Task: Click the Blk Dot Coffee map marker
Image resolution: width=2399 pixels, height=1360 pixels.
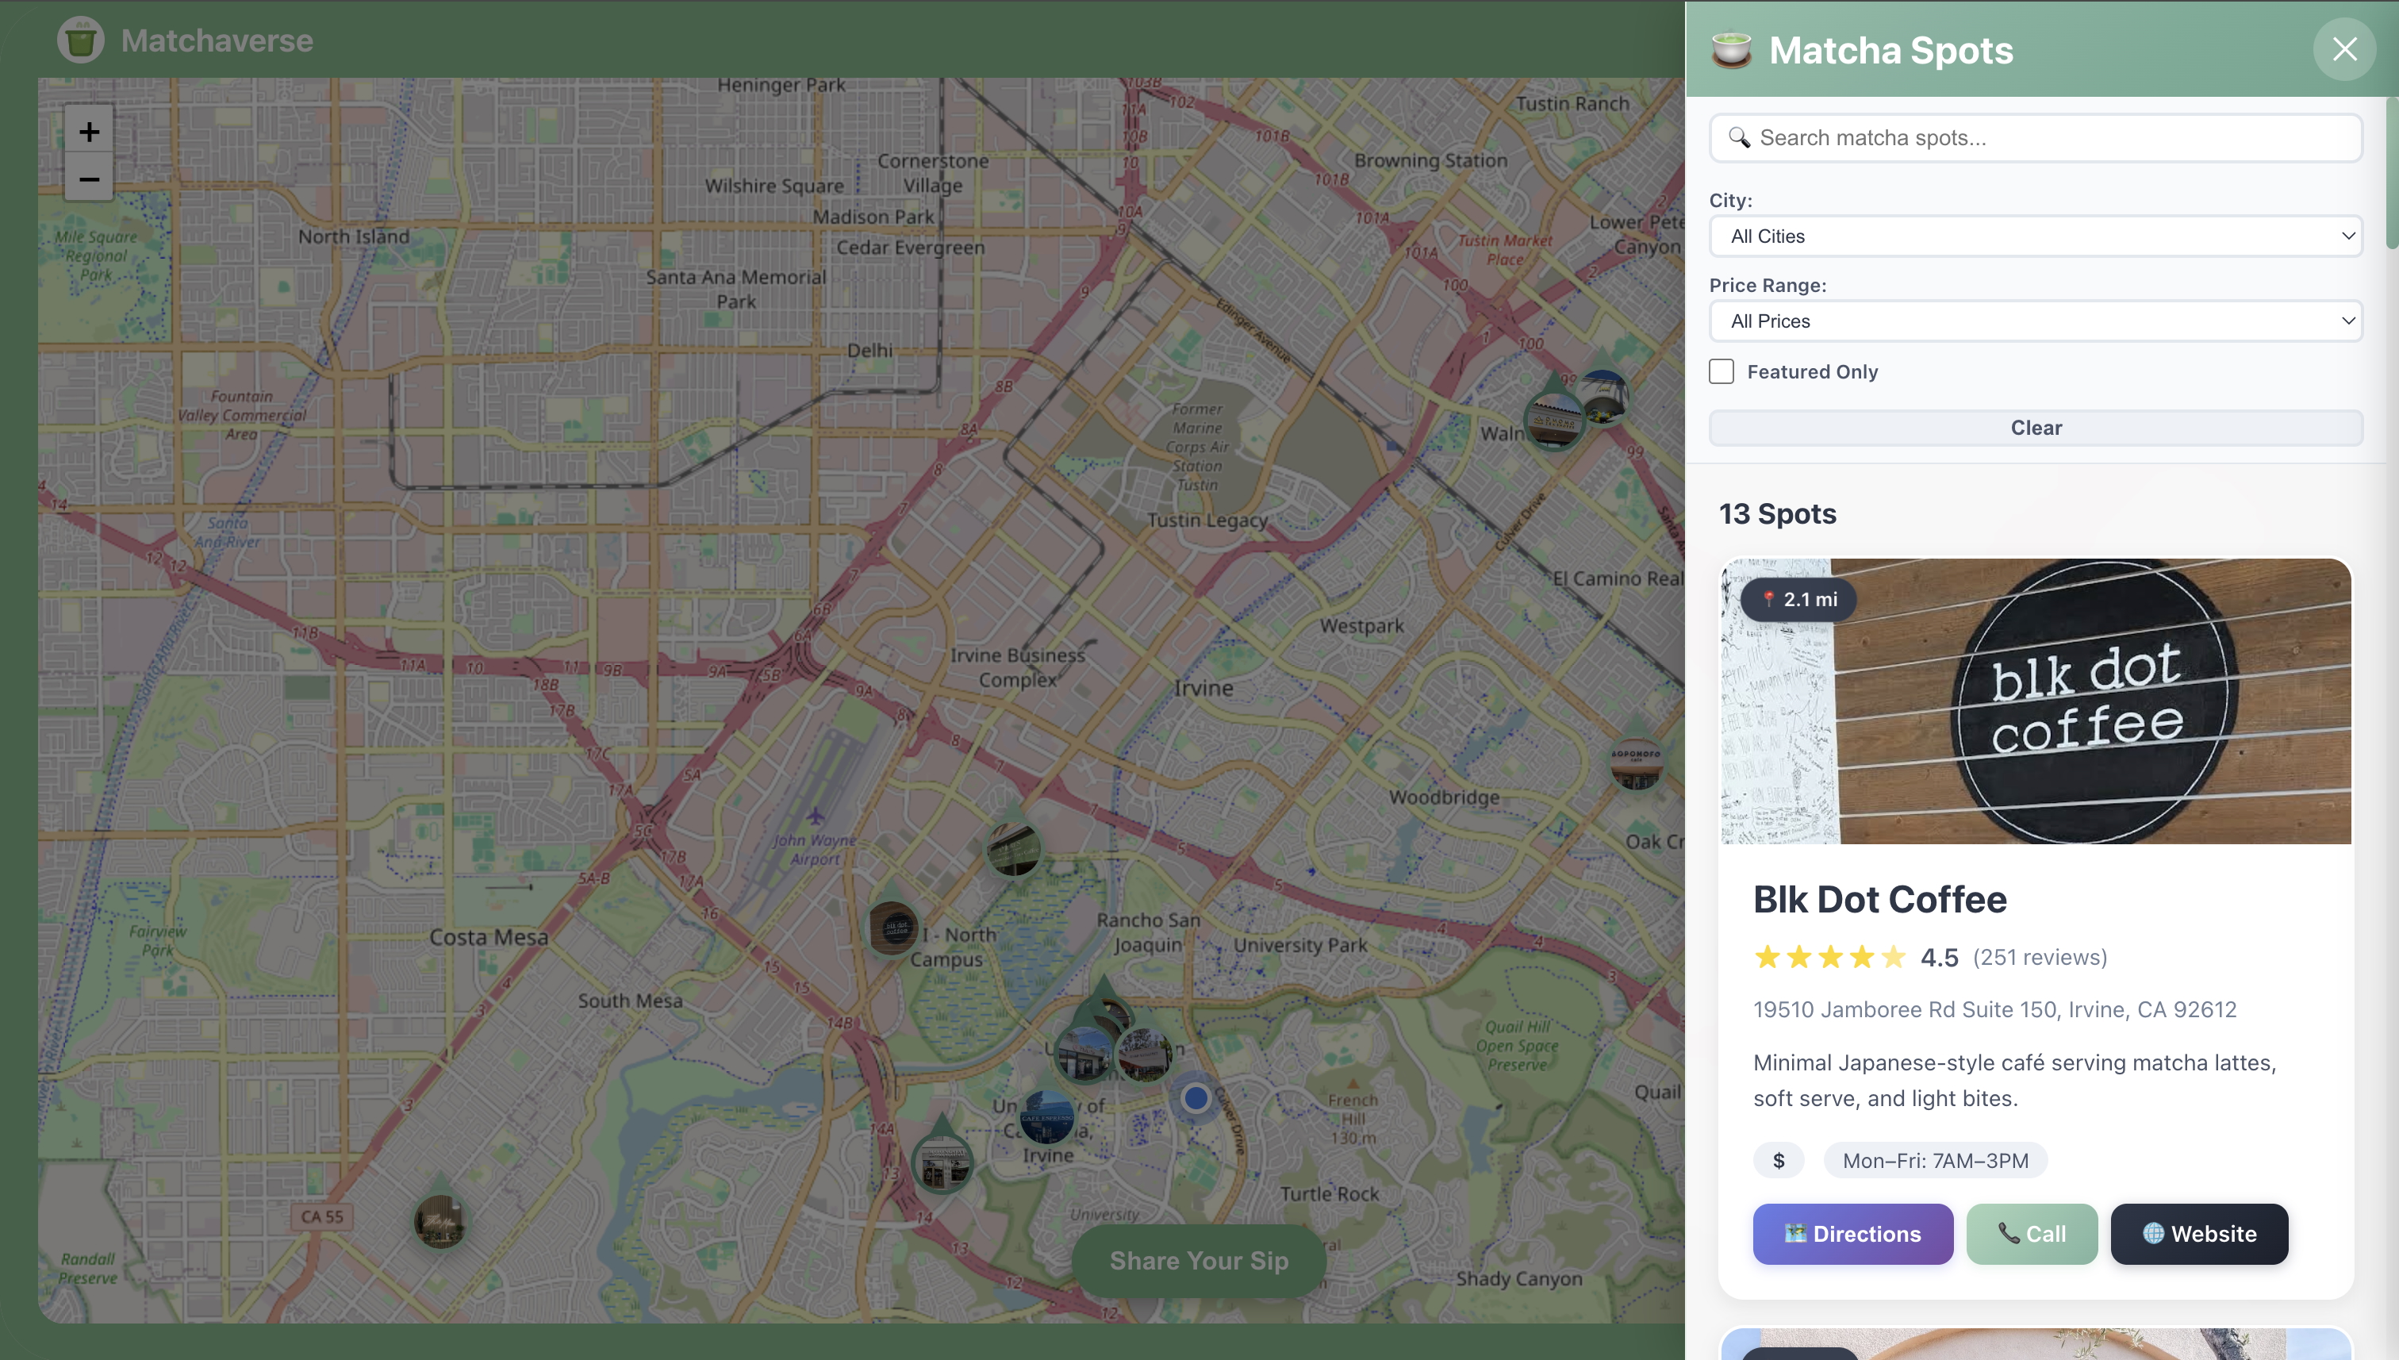Action: point(892,928)
